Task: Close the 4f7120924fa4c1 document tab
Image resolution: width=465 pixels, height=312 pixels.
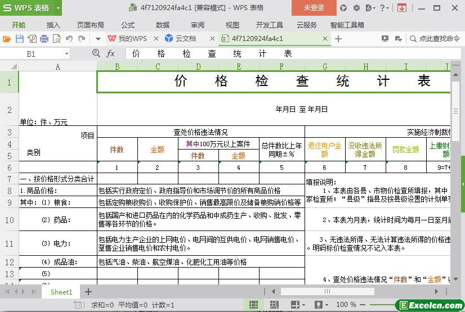Action: click(325, 39)
